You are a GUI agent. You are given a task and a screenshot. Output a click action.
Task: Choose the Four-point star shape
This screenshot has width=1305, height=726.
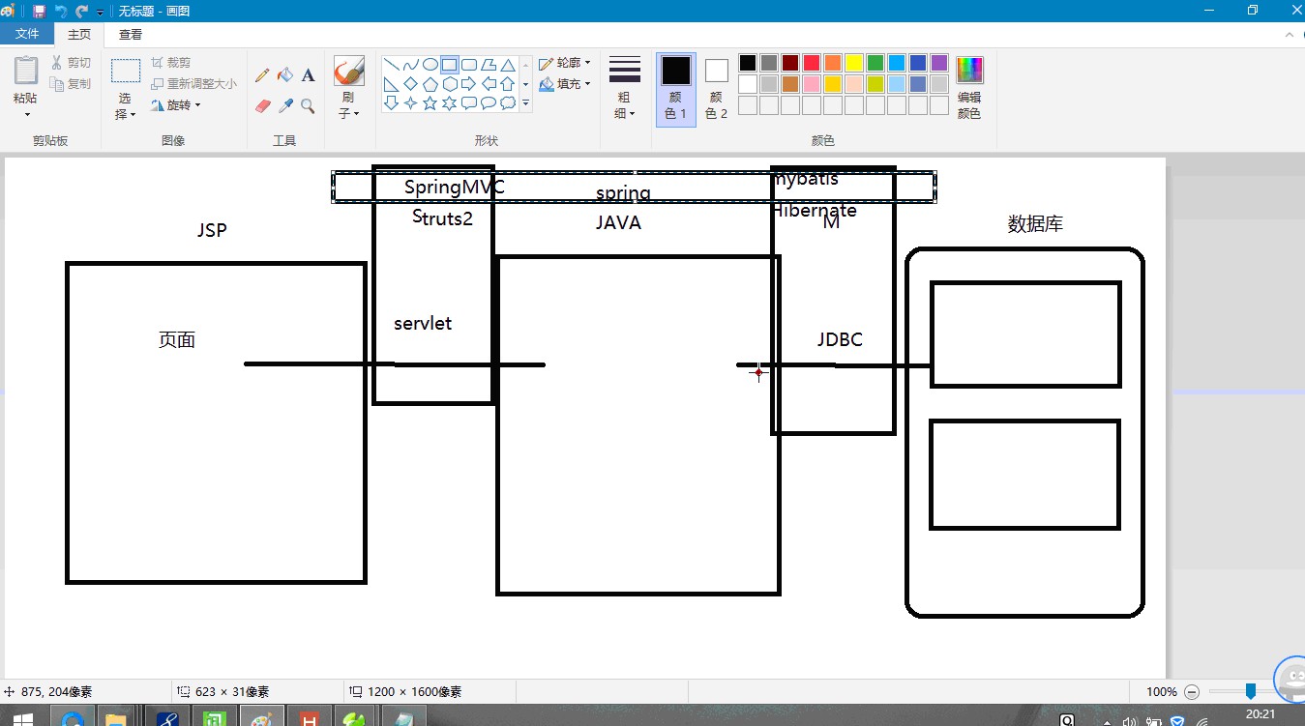pyautogui.click(x=410, y=102)
